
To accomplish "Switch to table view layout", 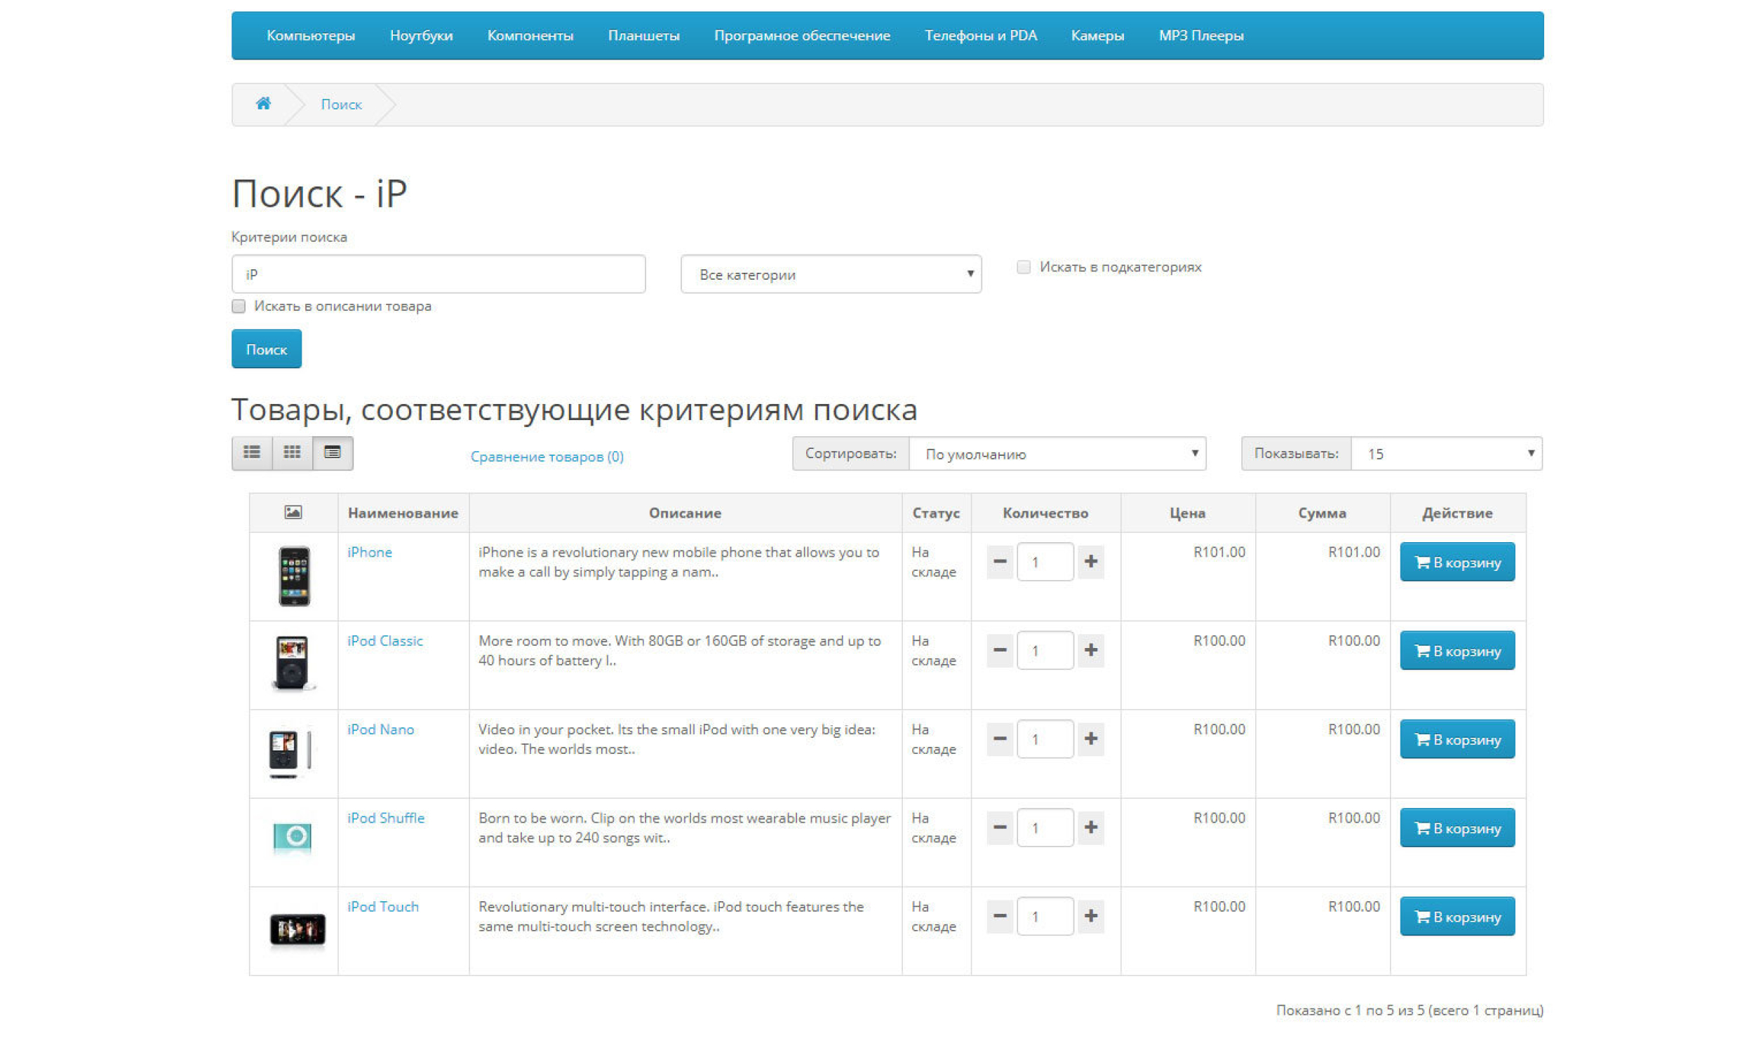I will coord(333,452).
